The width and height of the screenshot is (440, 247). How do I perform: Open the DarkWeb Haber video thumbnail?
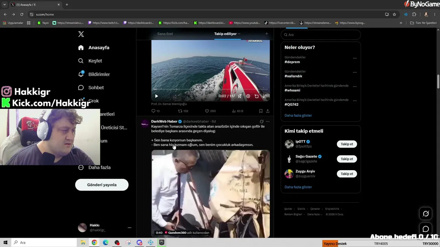coord(210,194)
